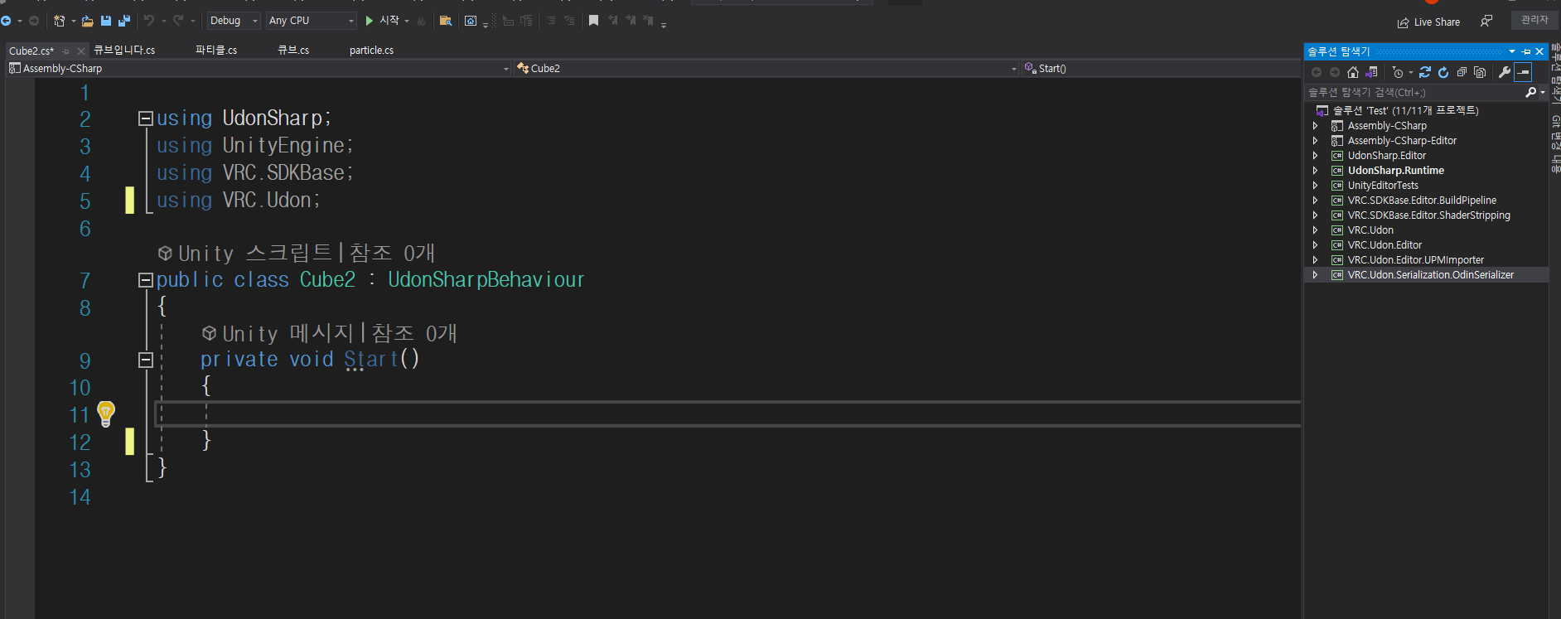Undo the last edit in the toolbar
Viewport: 1561px width, 619px height.
coord(149,21)
